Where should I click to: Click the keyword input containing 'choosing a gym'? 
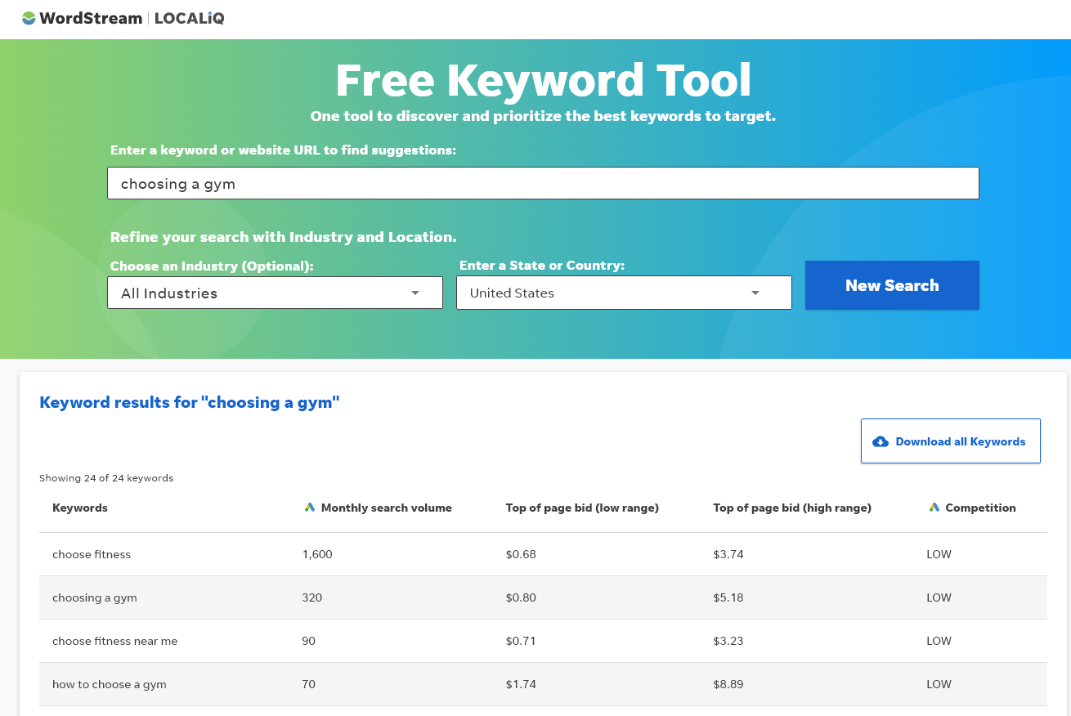point(542,182)
